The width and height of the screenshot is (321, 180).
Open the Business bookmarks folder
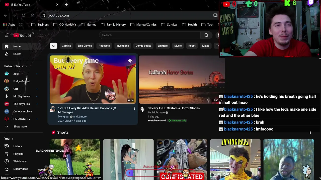[40, 24]
